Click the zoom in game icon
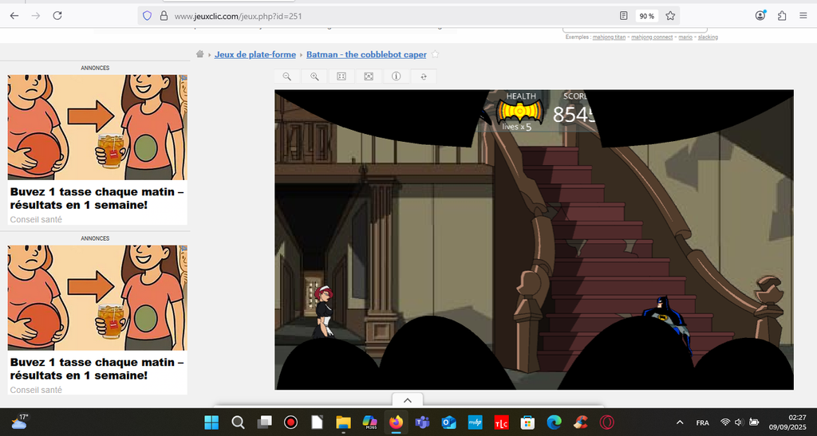 pos(314,77)
